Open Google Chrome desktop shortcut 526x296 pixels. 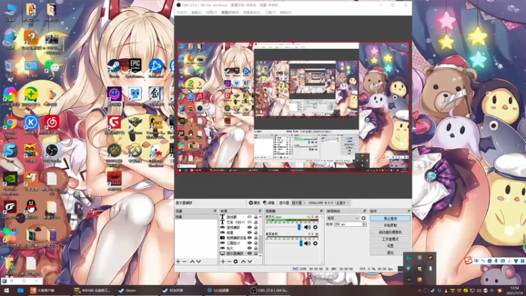click(x=10, y=127)
